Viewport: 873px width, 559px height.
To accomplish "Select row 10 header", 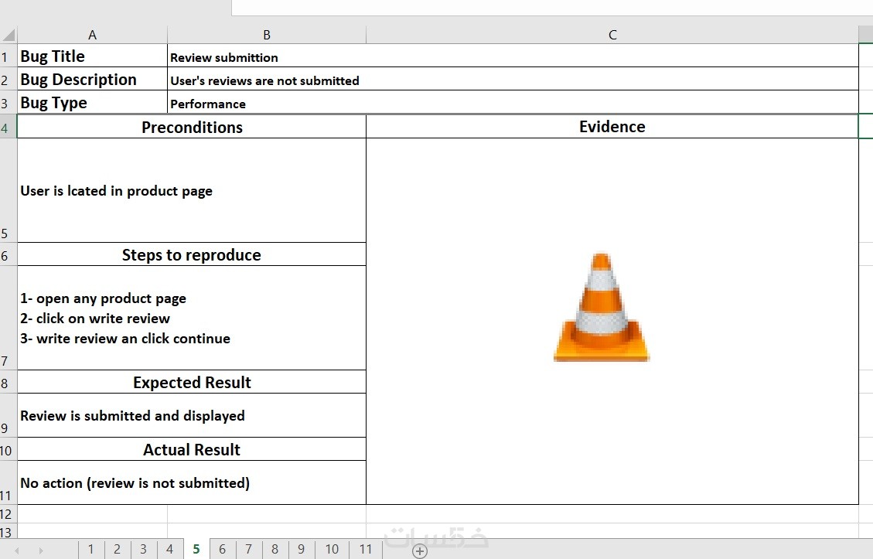I will pyautogui.click(x=9, y=449).
